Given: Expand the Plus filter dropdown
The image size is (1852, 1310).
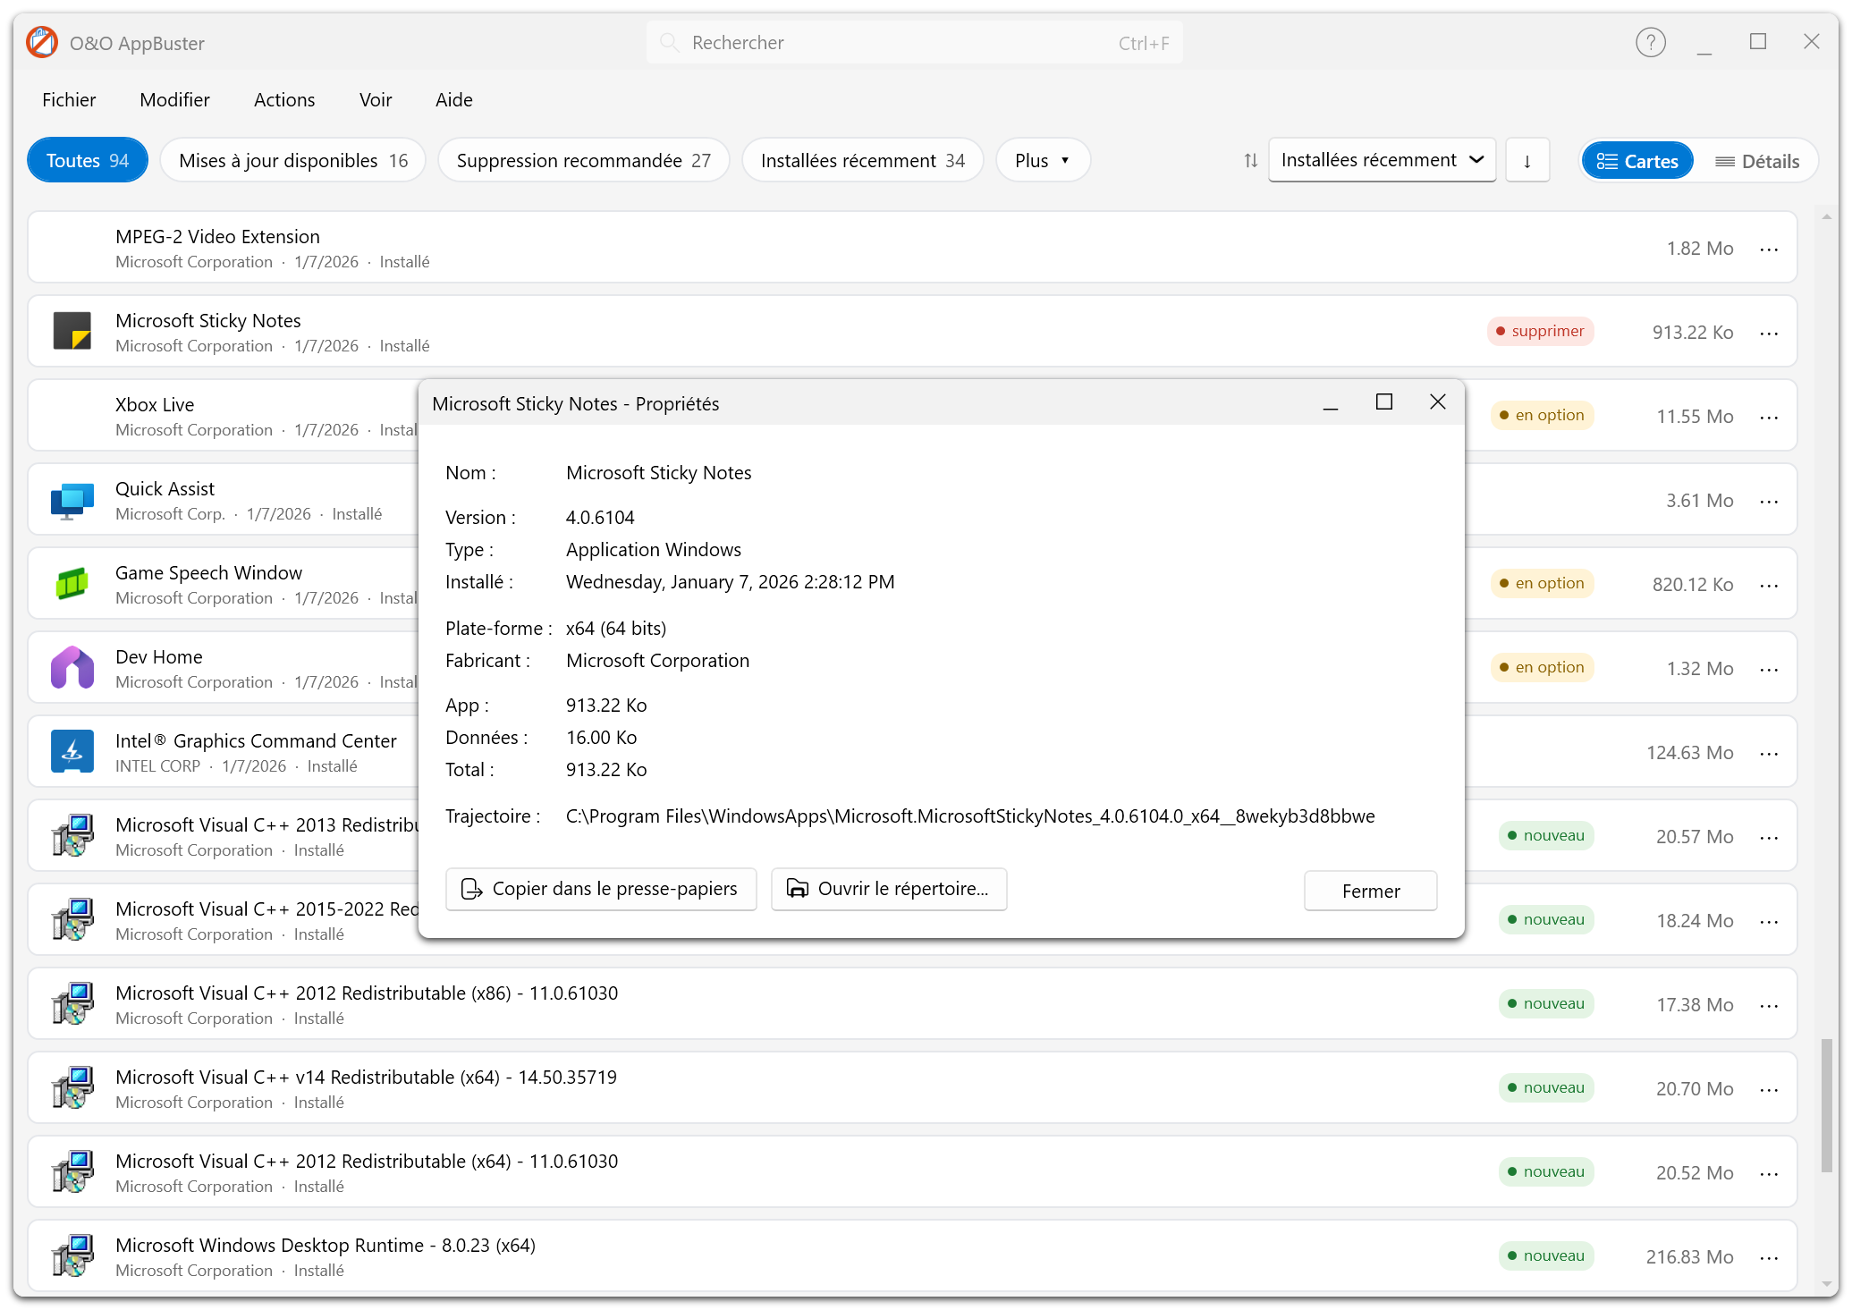Looking at the screenshot, I should point(1043,160).
